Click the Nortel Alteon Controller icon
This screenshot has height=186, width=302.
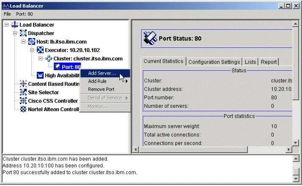23,109
